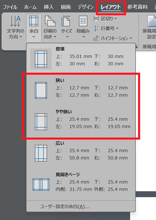Image resolution: width=156 pixels, height=220 pixels.
Task: Click the 19.05 mm left margin value
Action: pyautogui.click(x=81, y=127)
